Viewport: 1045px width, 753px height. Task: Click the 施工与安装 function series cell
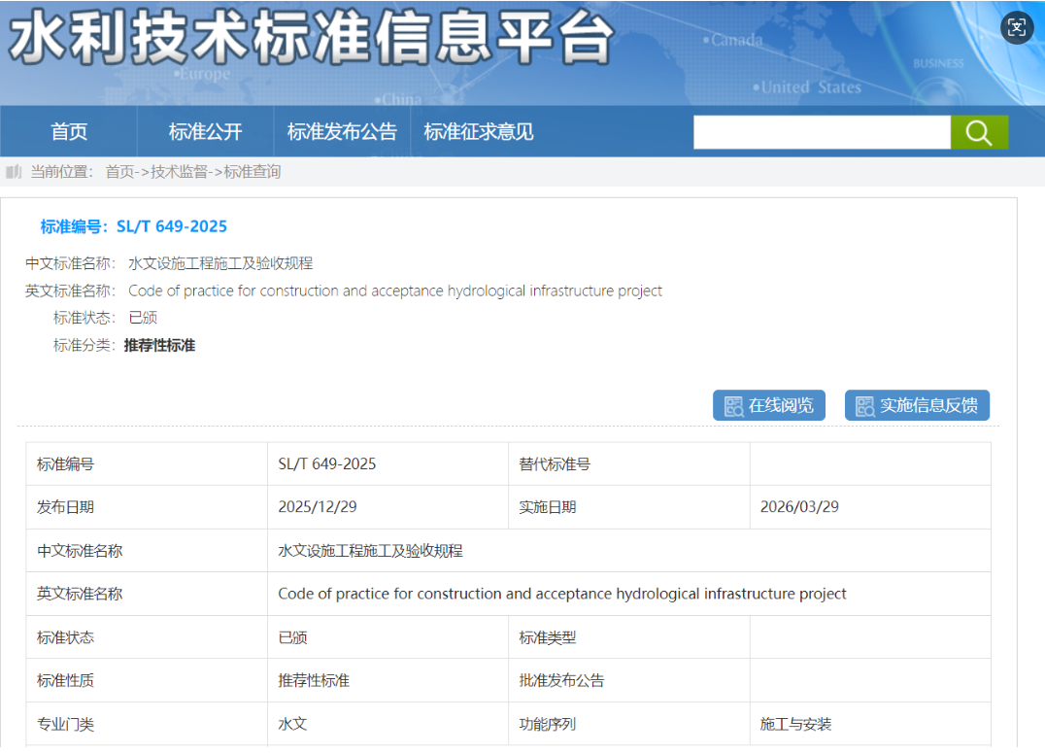[x=795, y=724]
